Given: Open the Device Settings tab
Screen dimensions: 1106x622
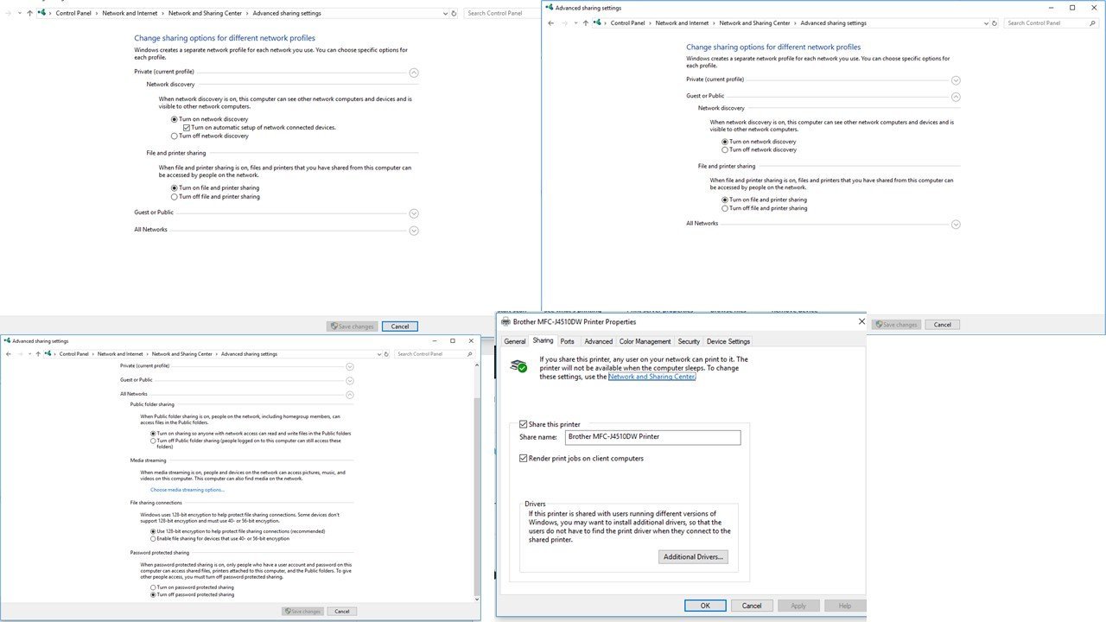Looking at the screenshot, I should [x=728, y=341].
